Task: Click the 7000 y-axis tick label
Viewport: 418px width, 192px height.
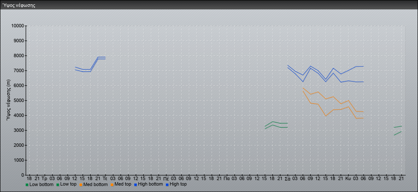Action: click(19, 70)
